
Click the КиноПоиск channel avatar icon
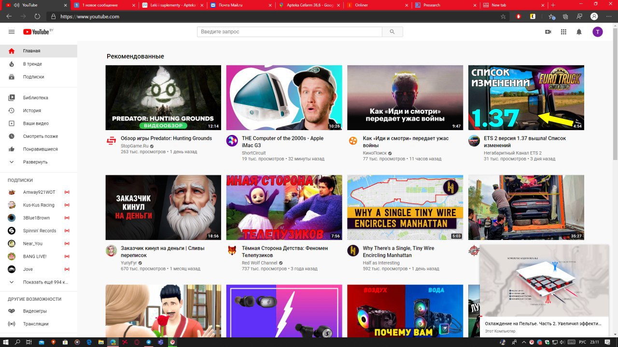[x=353, y=141]
